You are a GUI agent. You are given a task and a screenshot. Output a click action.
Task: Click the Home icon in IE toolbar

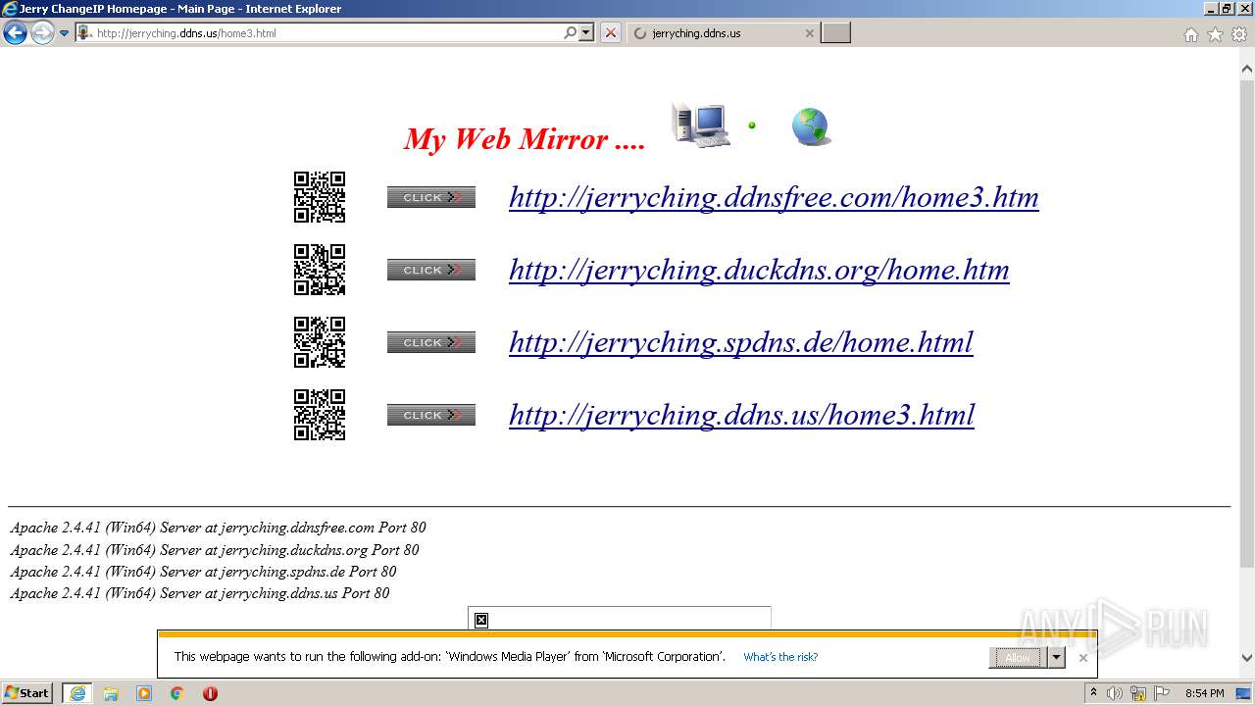[x=1191, y=34]
